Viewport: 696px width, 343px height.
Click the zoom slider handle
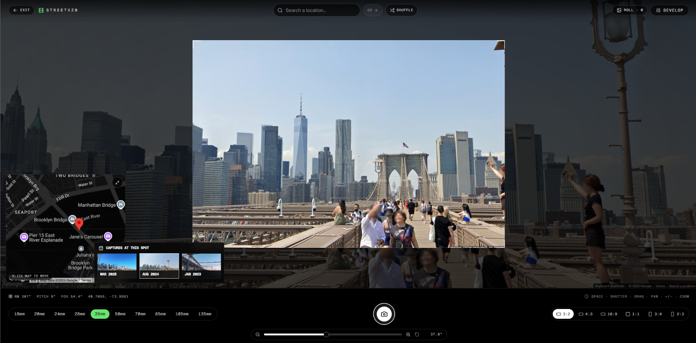pyautogui.click(x=326, y=335)
